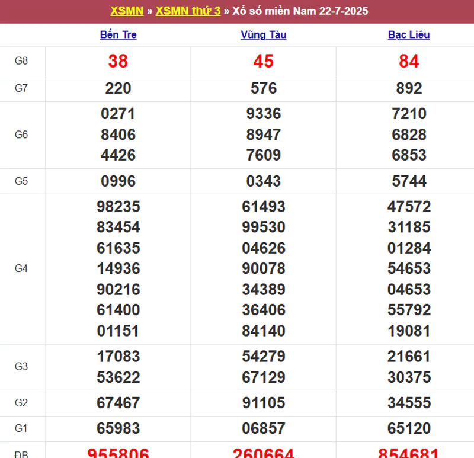This screenshot has width=474, height=458.
Task: Select G4 number 84140
Action: pos(264,331)
